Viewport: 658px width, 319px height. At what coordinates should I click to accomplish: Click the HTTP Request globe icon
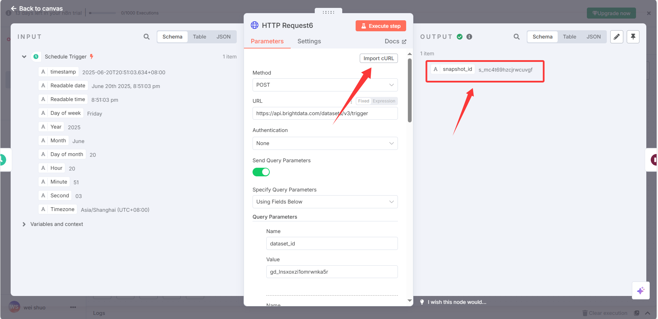pyautogui.click(x=255, y=25)
